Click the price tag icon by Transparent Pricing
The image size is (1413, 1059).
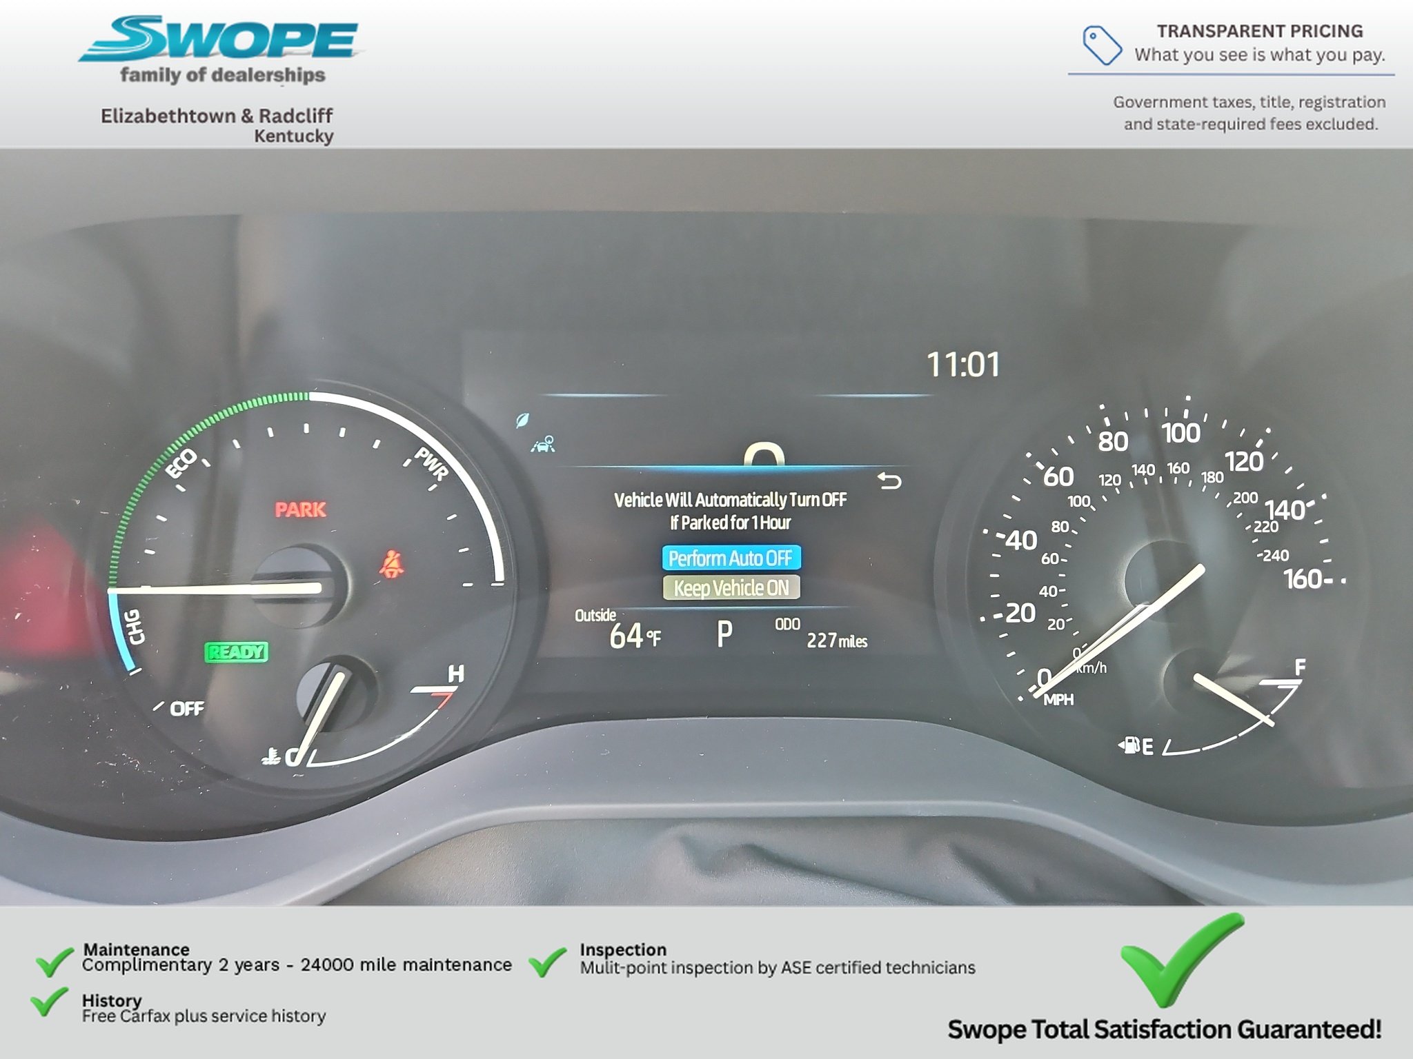[1102, 46]
